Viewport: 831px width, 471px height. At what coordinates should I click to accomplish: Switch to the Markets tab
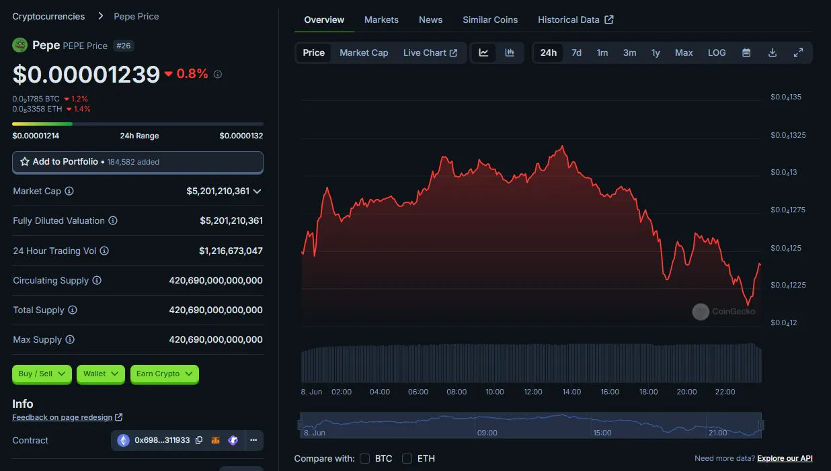[x=381, y=19]
